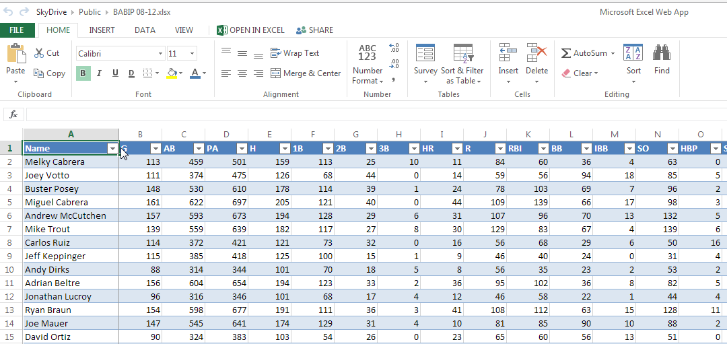Select the Mike Trout cell
Viewport: 727px width, 344px height.
point(71,229)
